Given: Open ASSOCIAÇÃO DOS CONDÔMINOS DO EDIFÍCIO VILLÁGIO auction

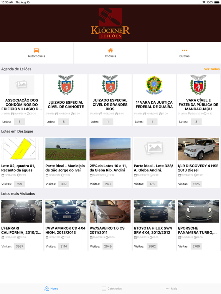Looking at the screenshot, I should click(x=21, y=105).
